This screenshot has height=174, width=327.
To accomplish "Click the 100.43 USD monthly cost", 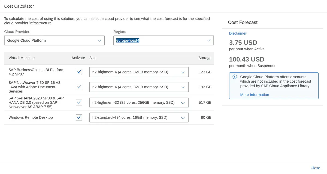I will click(x=247, y=59).
